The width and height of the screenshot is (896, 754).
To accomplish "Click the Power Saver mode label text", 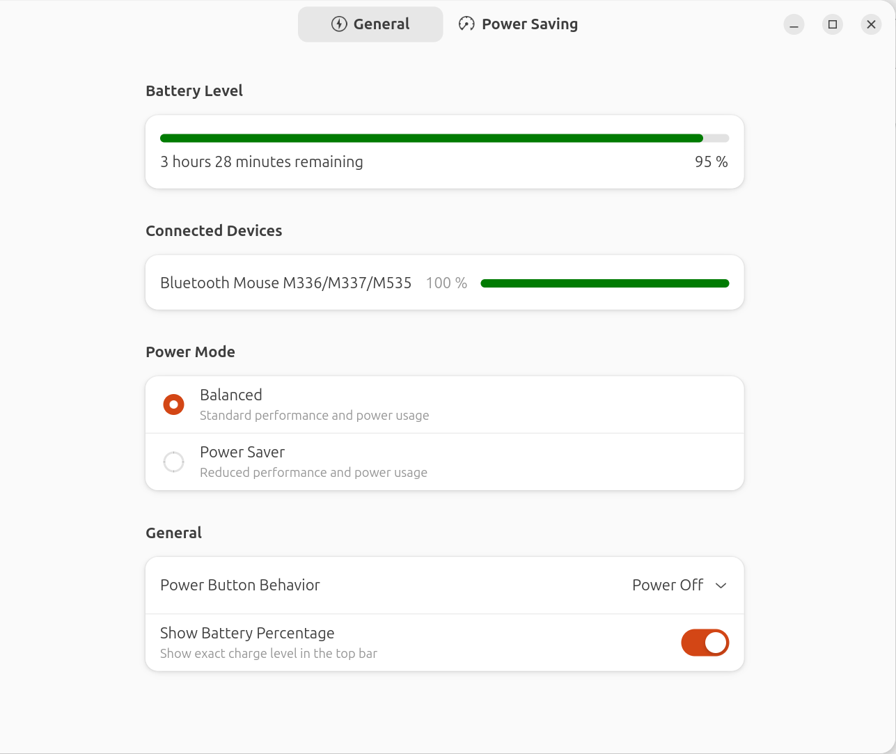I will point(242,452).
